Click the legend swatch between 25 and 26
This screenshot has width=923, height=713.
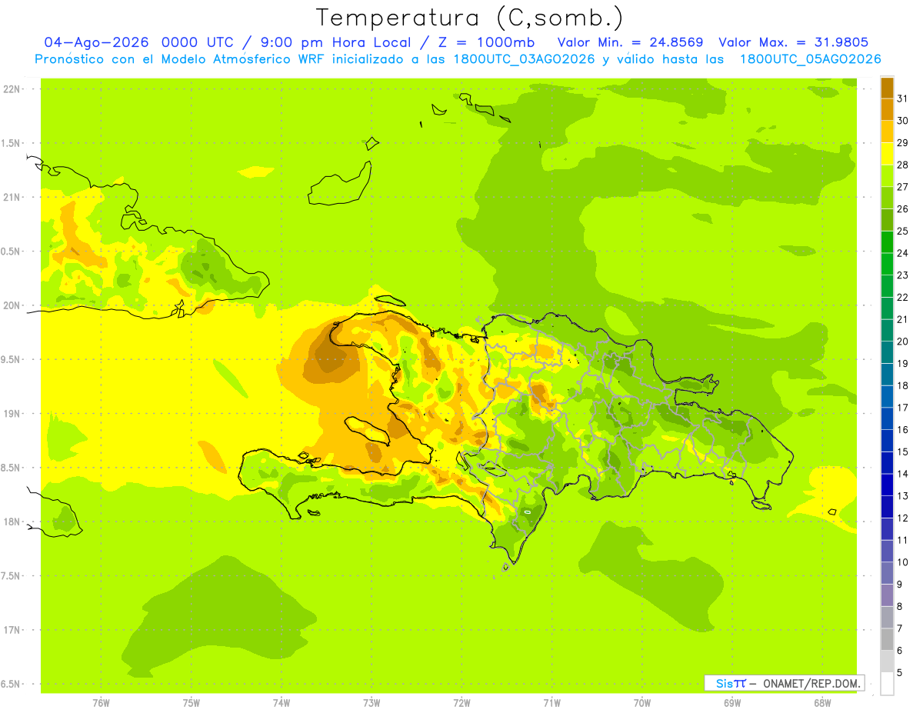(x=887, y=219)
